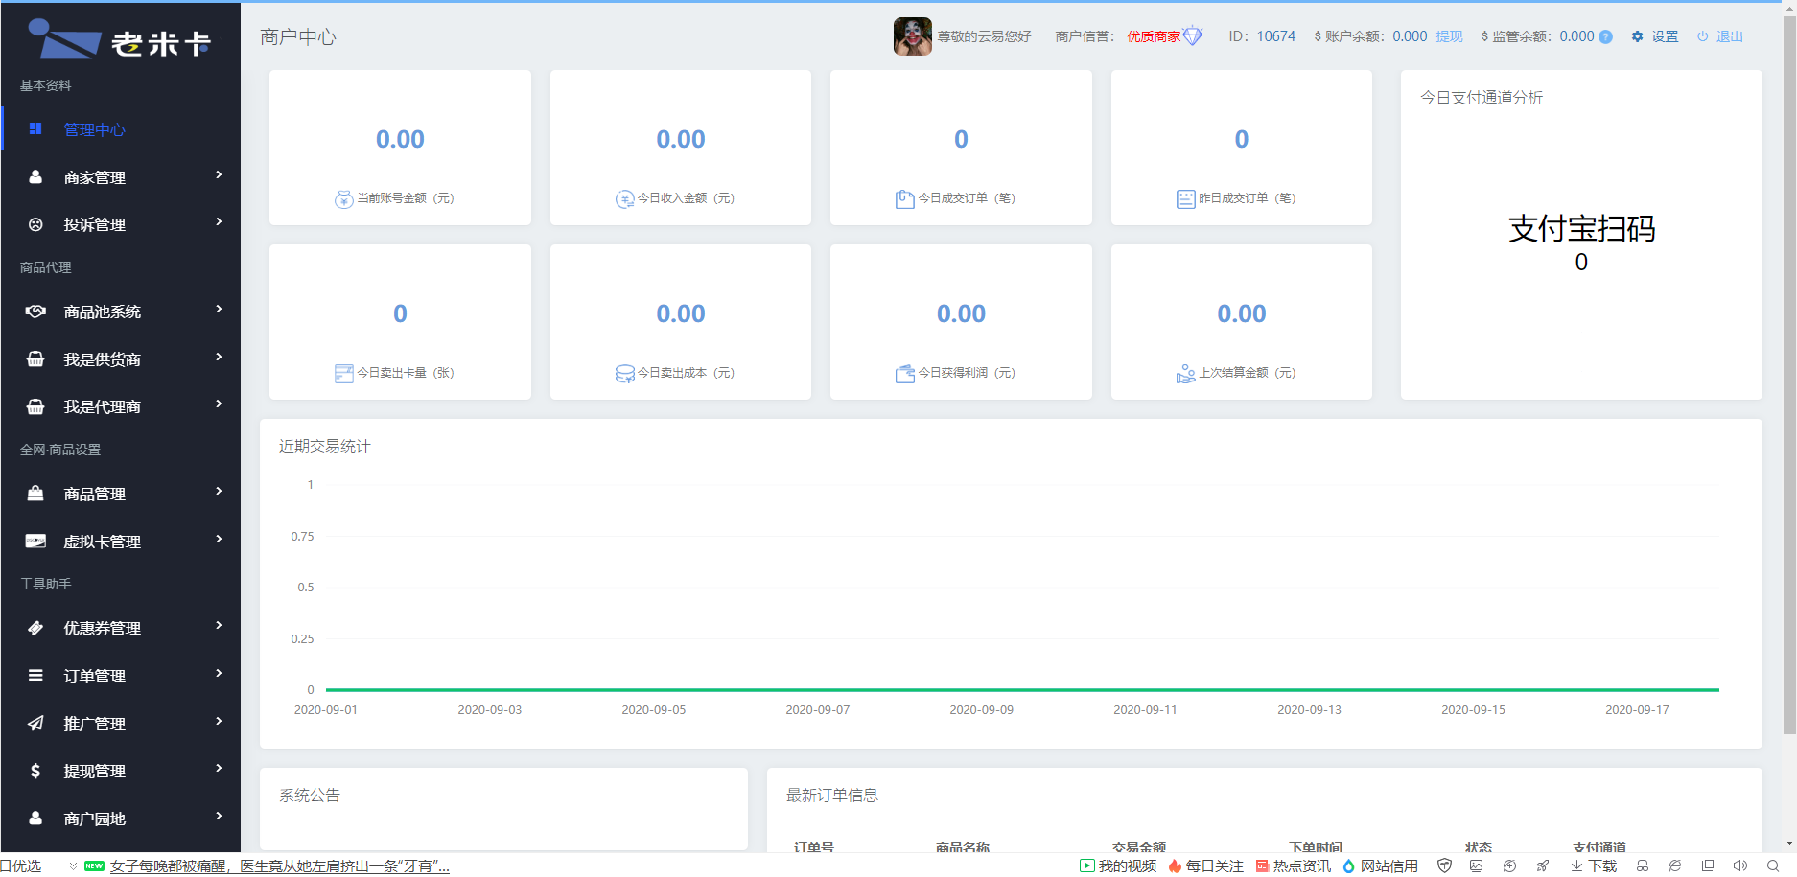Click the 提现 withdraw link
1797x877 pixels.
pos(1448,36)
